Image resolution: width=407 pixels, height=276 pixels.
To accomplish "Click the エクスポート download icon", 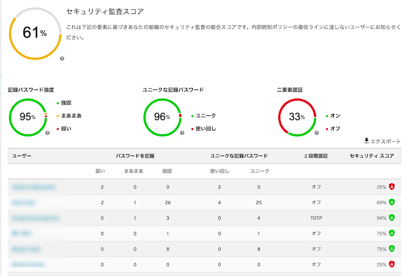I will [x=366, y=141].
